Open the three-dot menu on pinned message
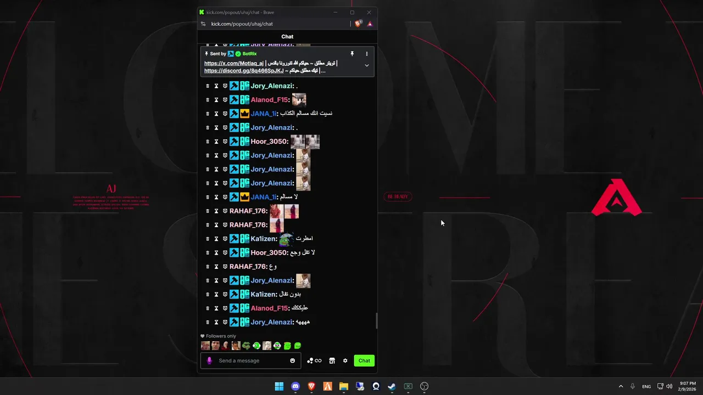 [x=366, y=54]
